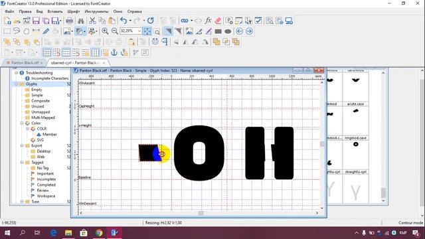Collapse the COLR tree node

pyautogui.click(x=28, y=129)
